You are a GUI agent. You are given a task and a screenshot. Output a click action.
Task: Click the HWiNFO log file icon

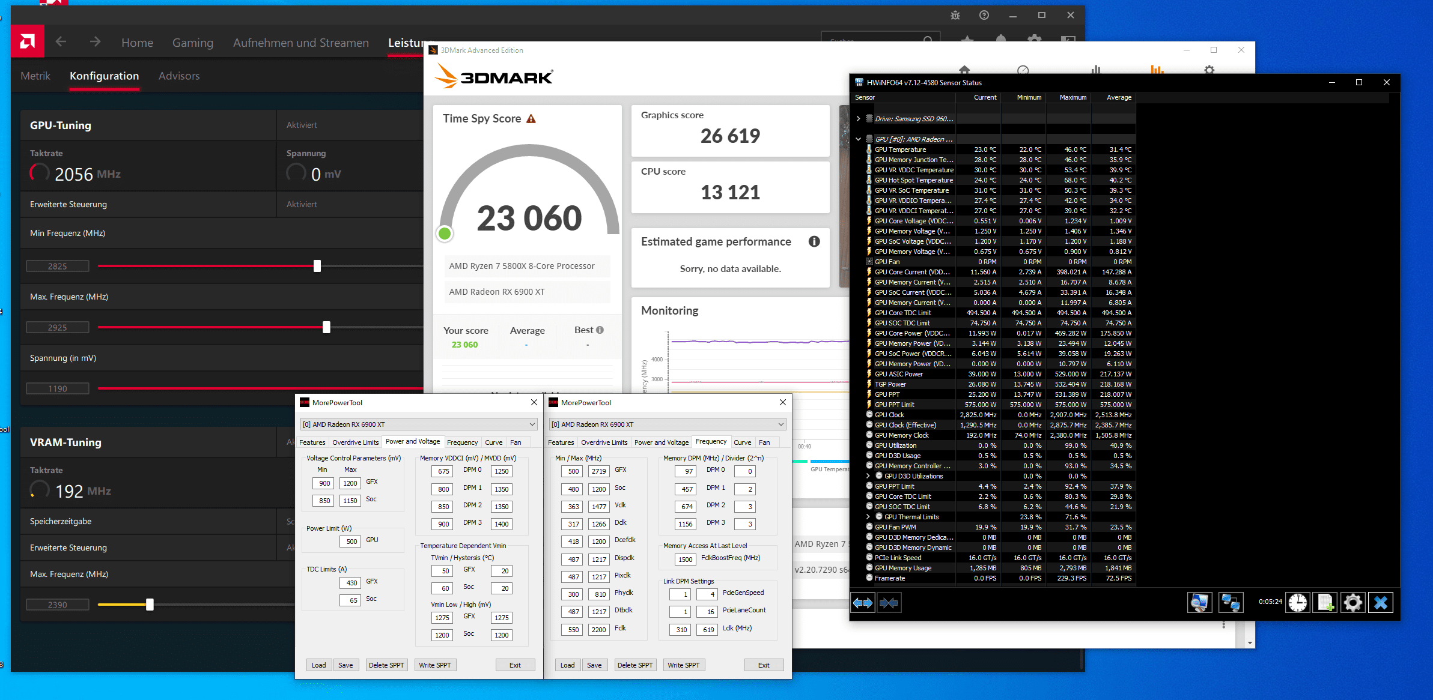coord(1325,603)
